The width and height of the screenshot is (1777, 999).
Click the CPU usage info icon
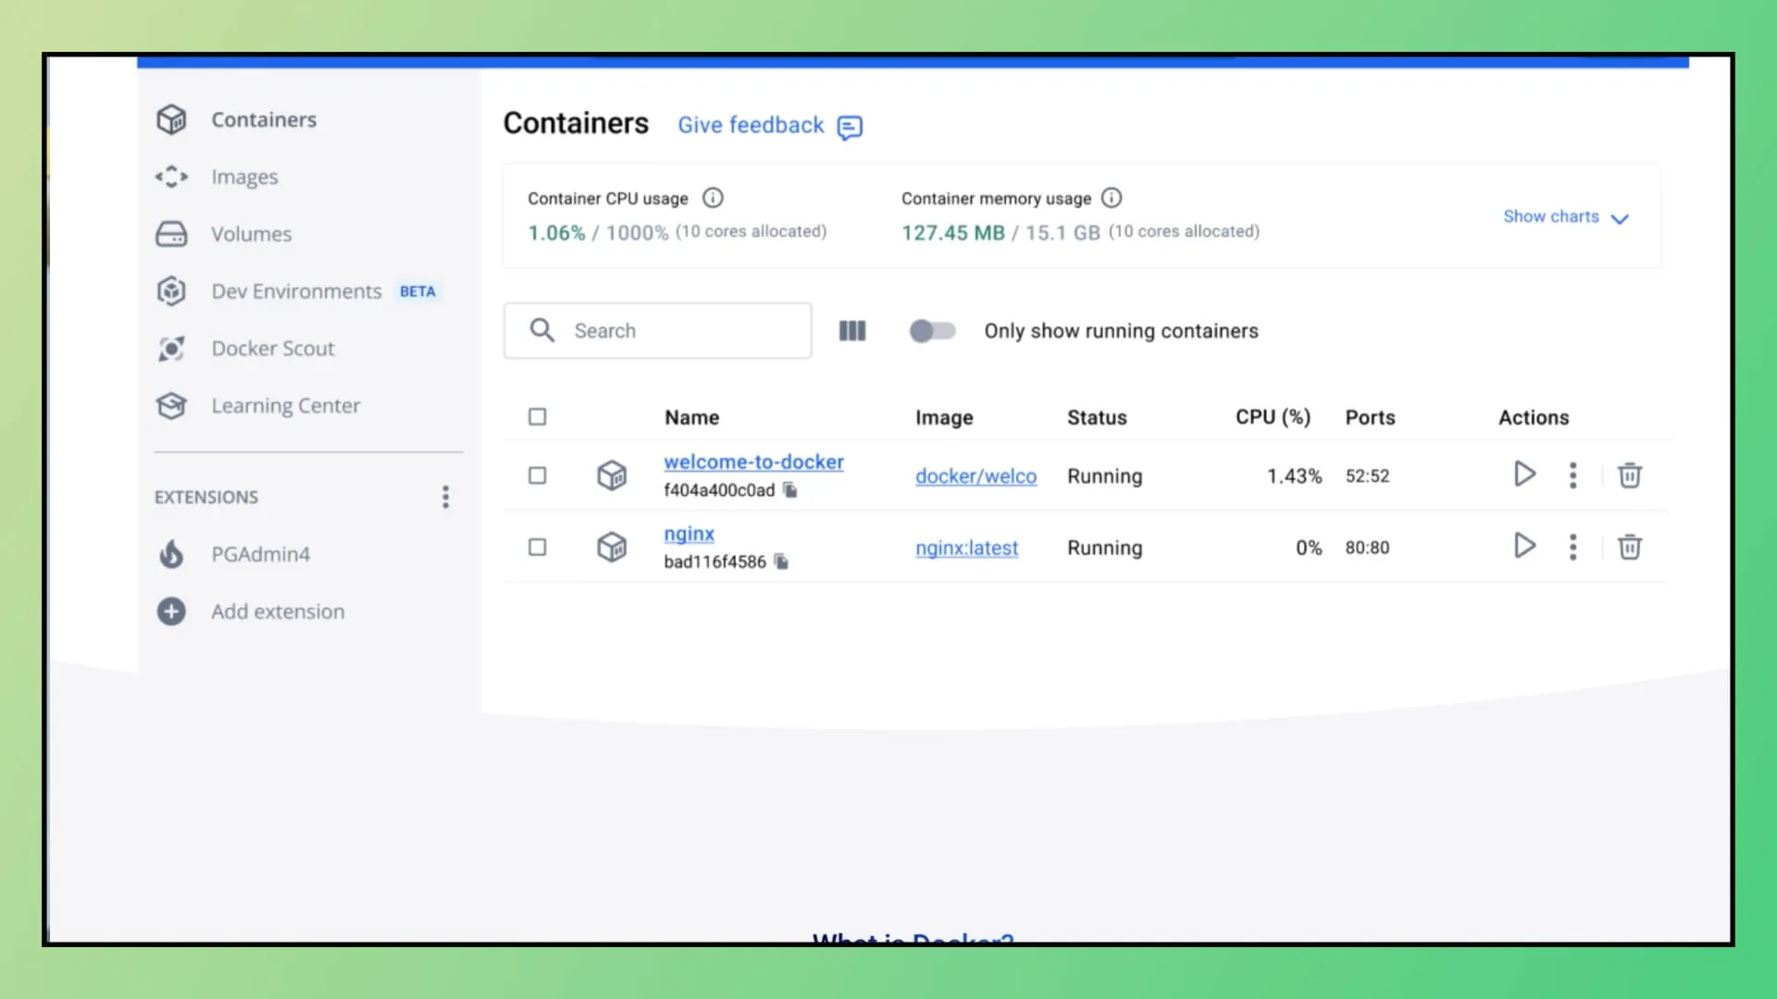(x=713, y=198)
